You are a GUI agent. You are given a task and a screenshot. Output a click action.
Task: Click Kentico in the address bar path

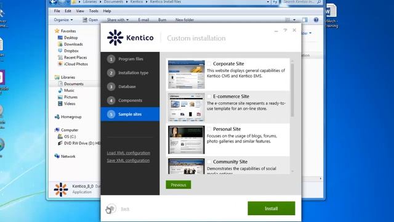click(x=137, y=2)
